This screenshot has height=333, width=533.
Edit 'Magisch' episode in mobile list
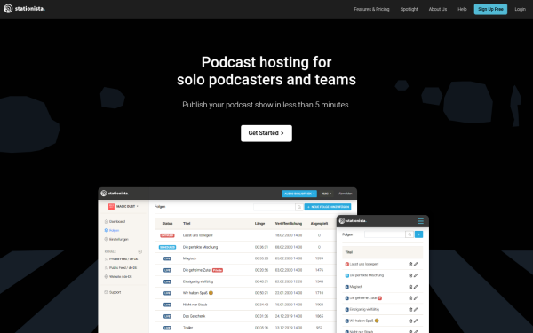pyautogui.click(x=416, y=287)
